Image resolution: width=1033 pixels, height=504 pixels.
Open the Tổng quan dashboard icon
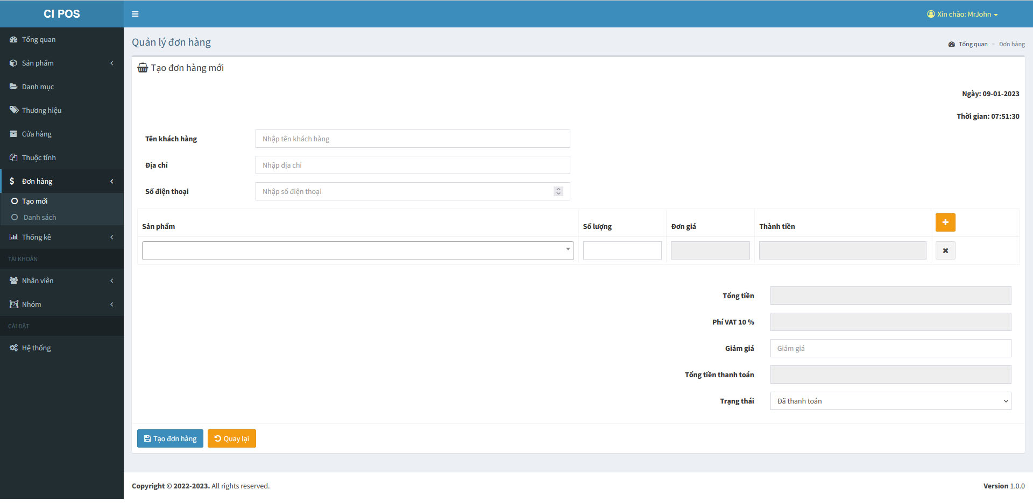pos(13,39)
